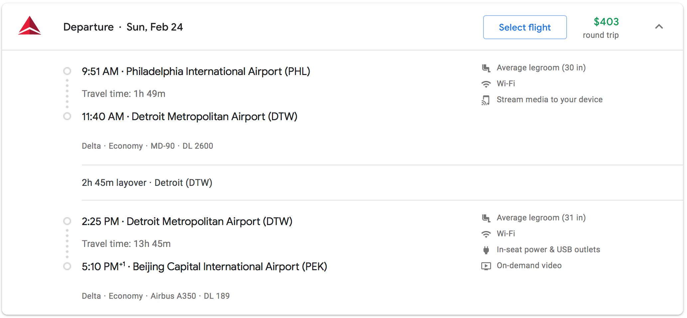Click Beijing Capital International Airport (PEK) text
687x318 pixels.
230,267
